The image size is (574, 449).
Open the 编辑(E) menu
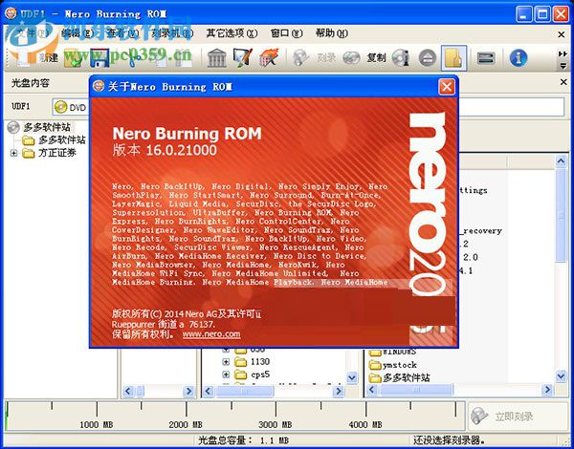point(77,33)
